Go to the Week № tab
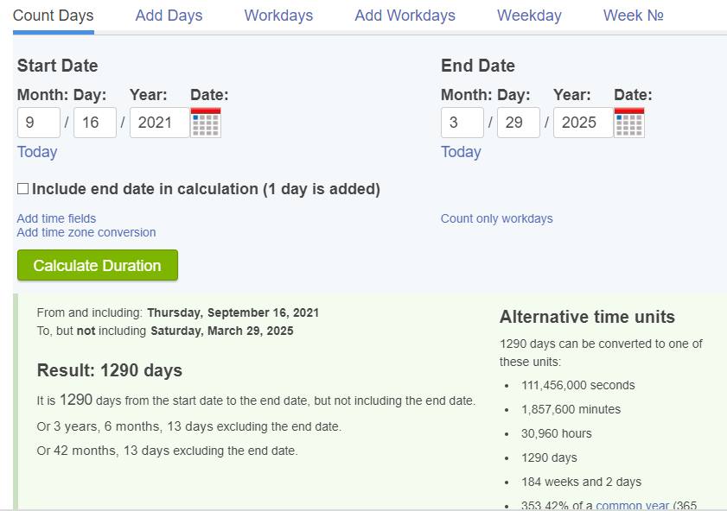Viewport: 727px width, 511px height. pos(634,16)
